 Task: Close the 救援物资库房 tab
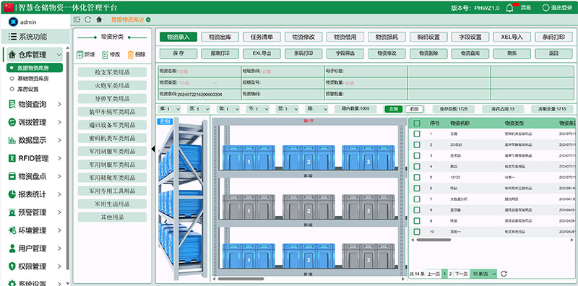[x=148, y=19]
